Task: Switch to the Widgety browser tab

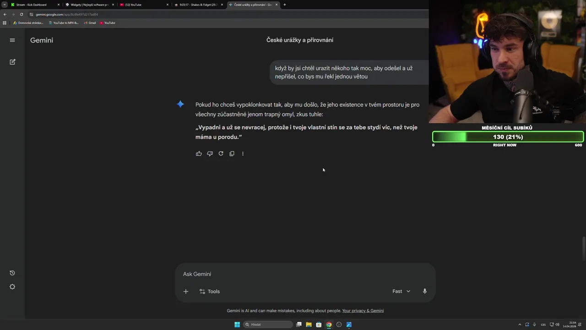Action: pos(89,5)
